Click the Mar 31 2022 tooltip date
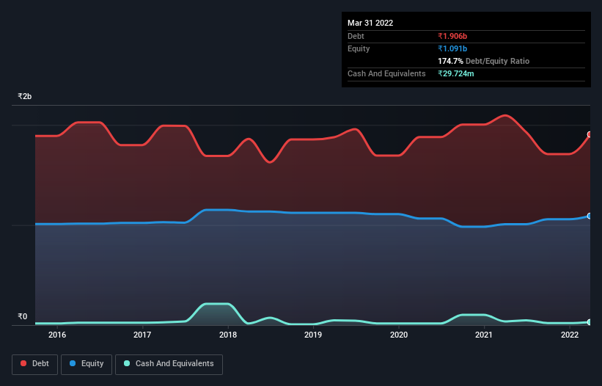The height and width of the screenshot is (386, 602). (370, 23)
